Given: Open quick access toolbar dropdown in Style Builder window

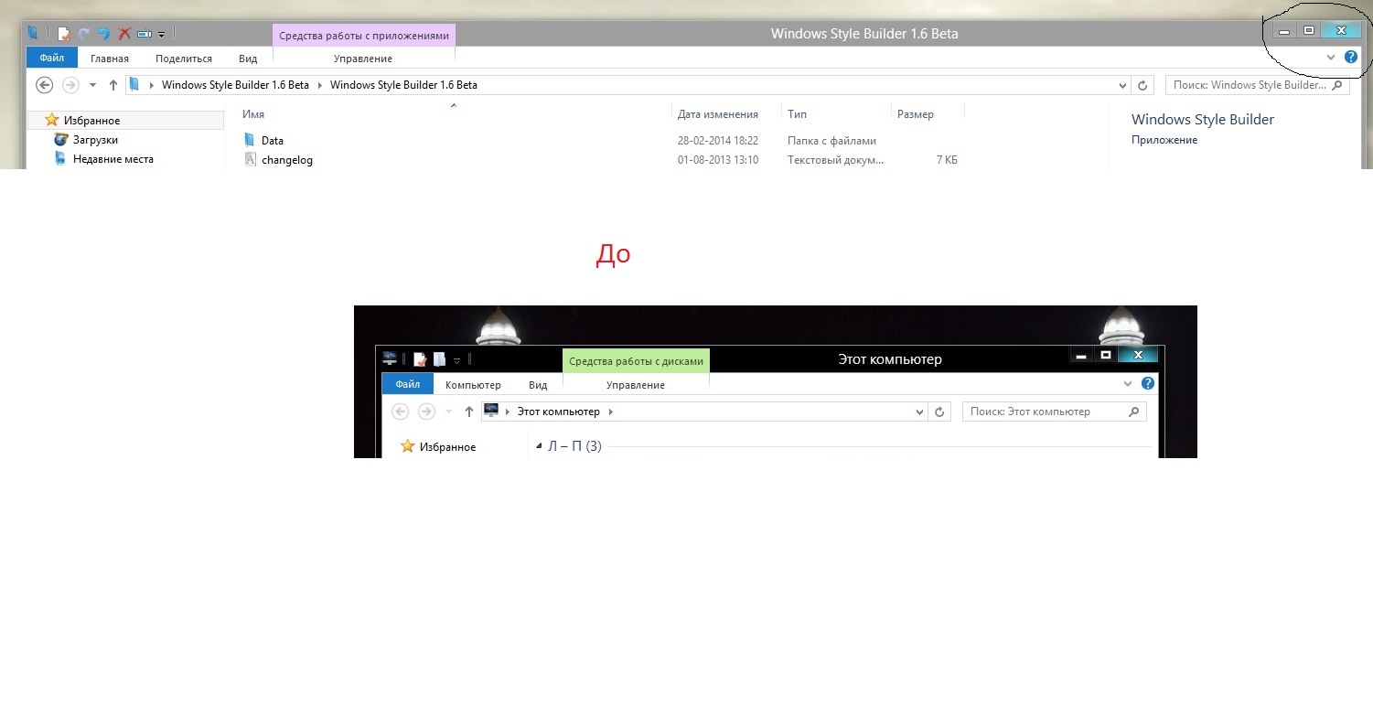Looking at the screenshot, I should coord(162,35).
